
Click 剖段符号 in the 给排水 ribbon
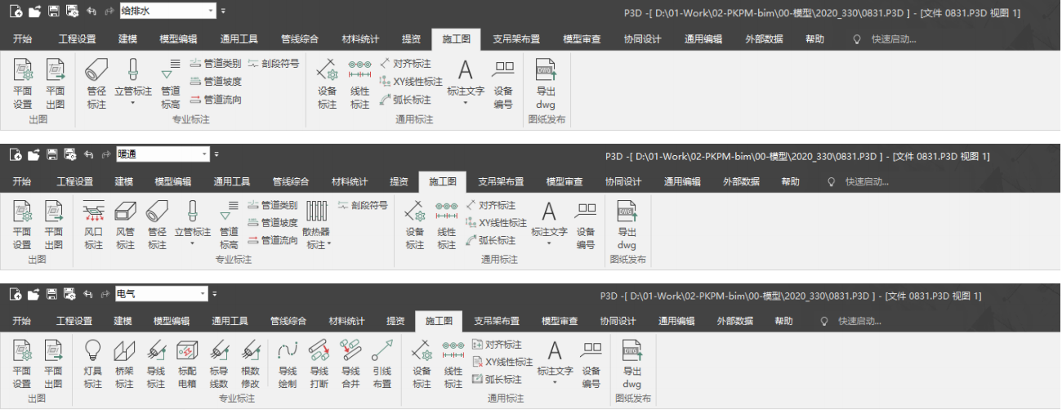point(274,63)
